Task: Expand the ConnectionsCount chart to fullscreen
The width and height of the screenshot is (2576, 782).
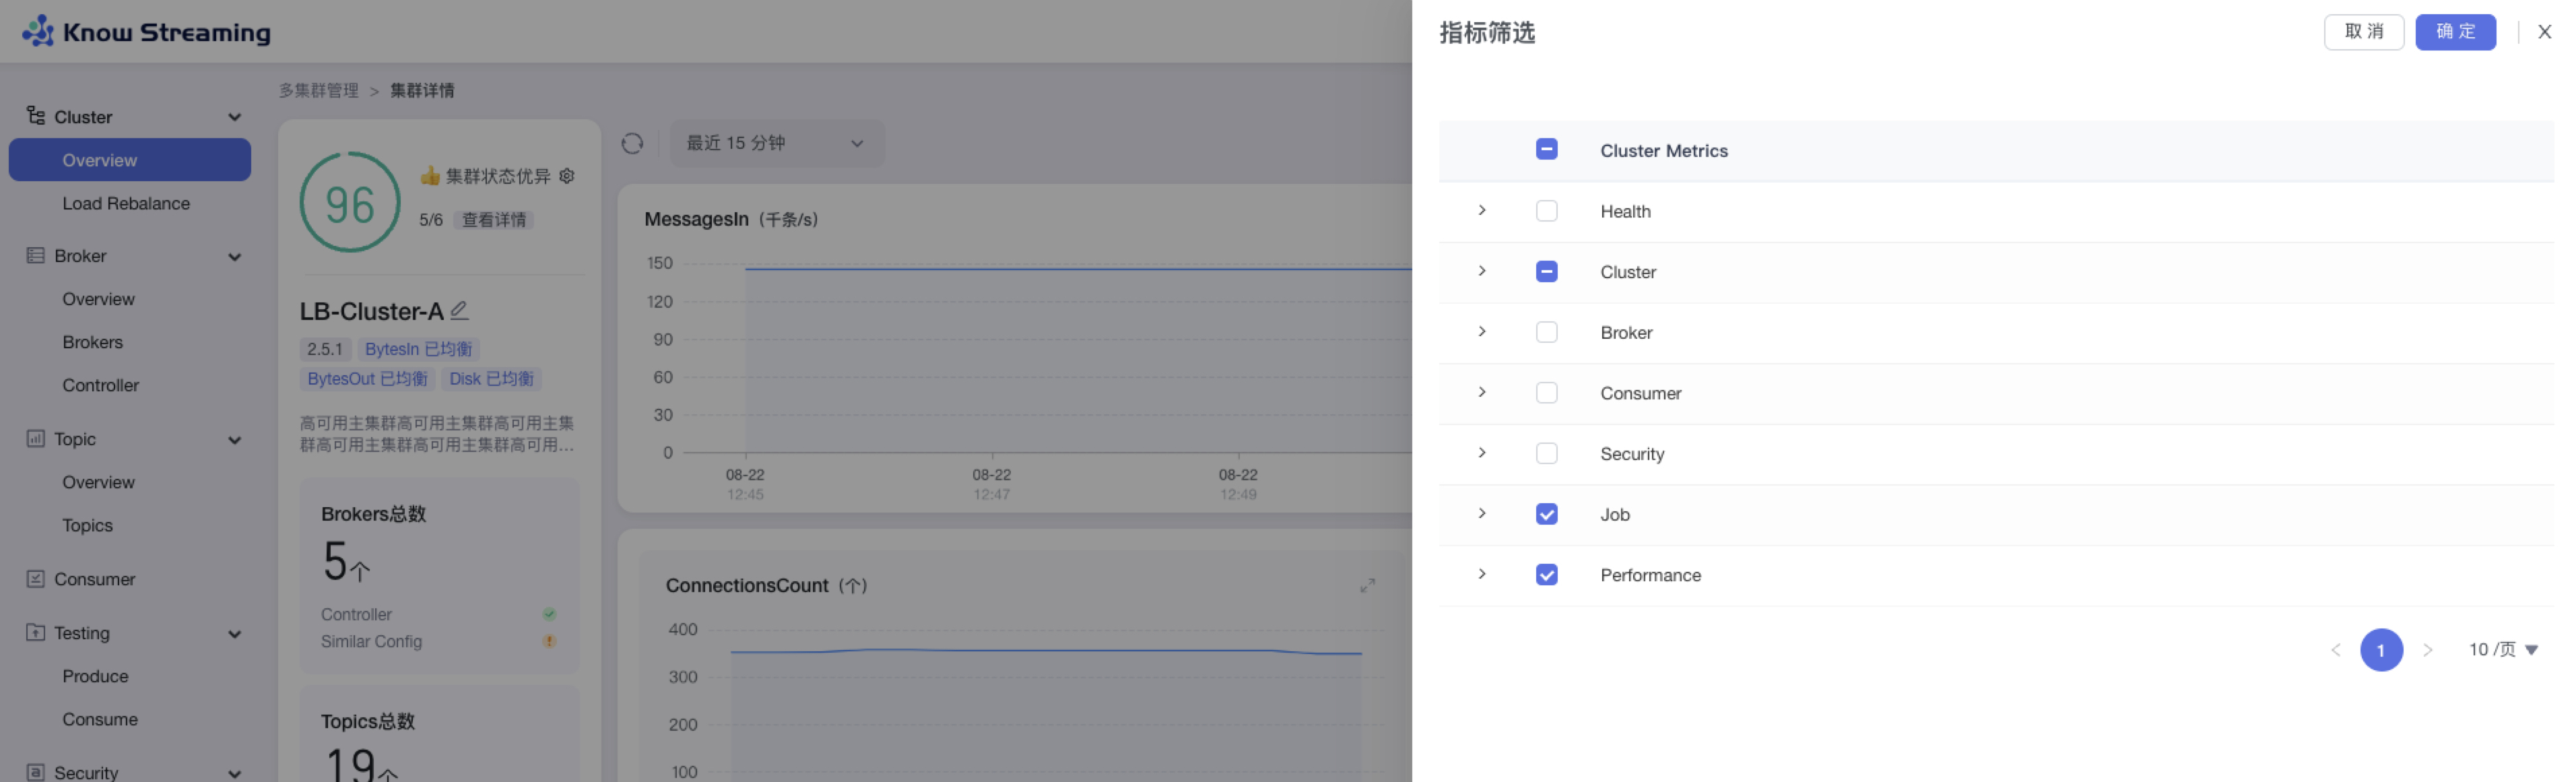Action: 1367,586
